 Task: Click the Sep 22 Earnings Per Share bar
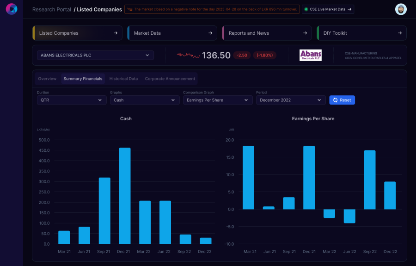pos(370,179)
